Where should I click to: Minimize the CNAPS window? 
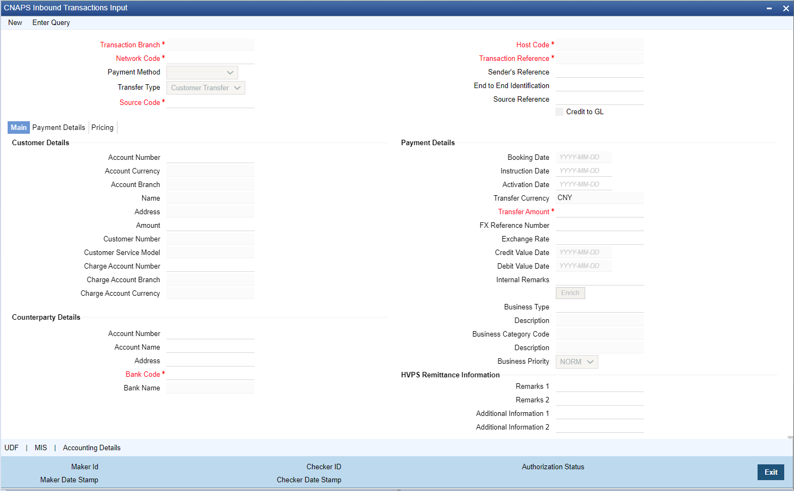coord(769,8)
